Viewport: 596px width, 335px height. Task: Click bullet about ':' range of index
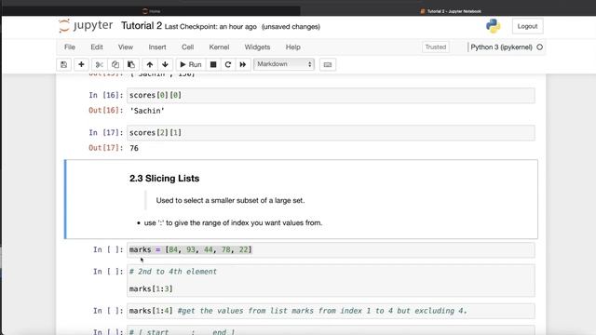(233, 223)
